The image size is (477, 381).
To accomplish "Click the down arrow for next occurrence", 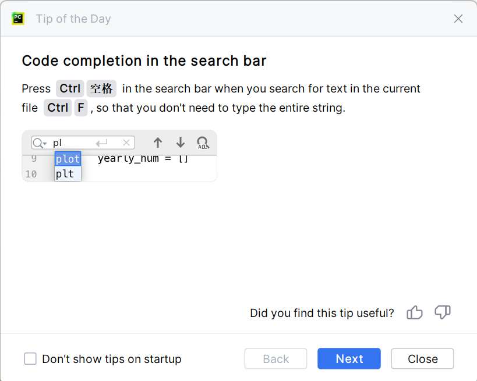I will click(181, 143).
